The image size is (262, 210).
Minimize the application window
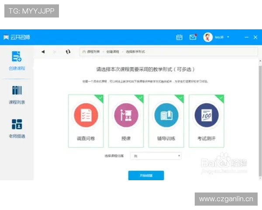click(x=246, y=37)
